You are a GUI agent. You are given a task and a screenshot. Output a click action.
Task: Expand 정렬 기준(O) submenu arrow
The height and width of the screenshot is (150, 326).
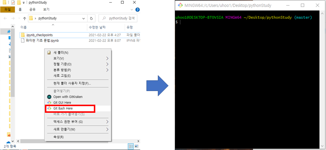coord(107,64)
